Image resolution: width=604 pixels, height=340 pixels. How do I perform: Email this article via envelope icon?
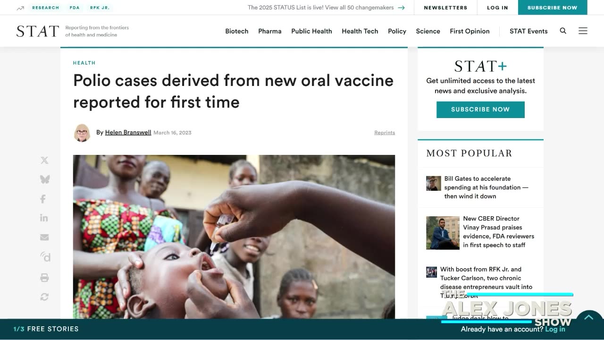click(x=44, y=237)
